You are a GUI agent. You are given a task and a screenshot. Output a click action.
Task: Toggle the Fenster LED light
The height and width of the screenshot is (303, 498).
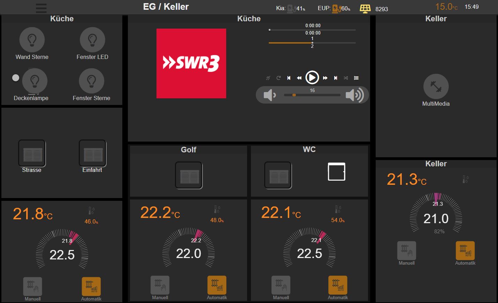tap(92, 40)
